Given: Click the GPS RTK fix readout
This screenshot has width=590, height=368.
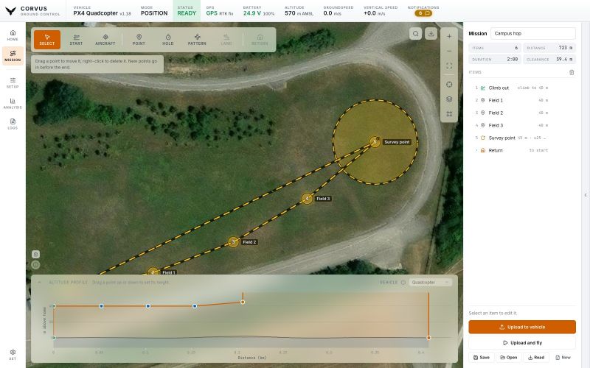Looking at the screenshot, I should [220, 11].
